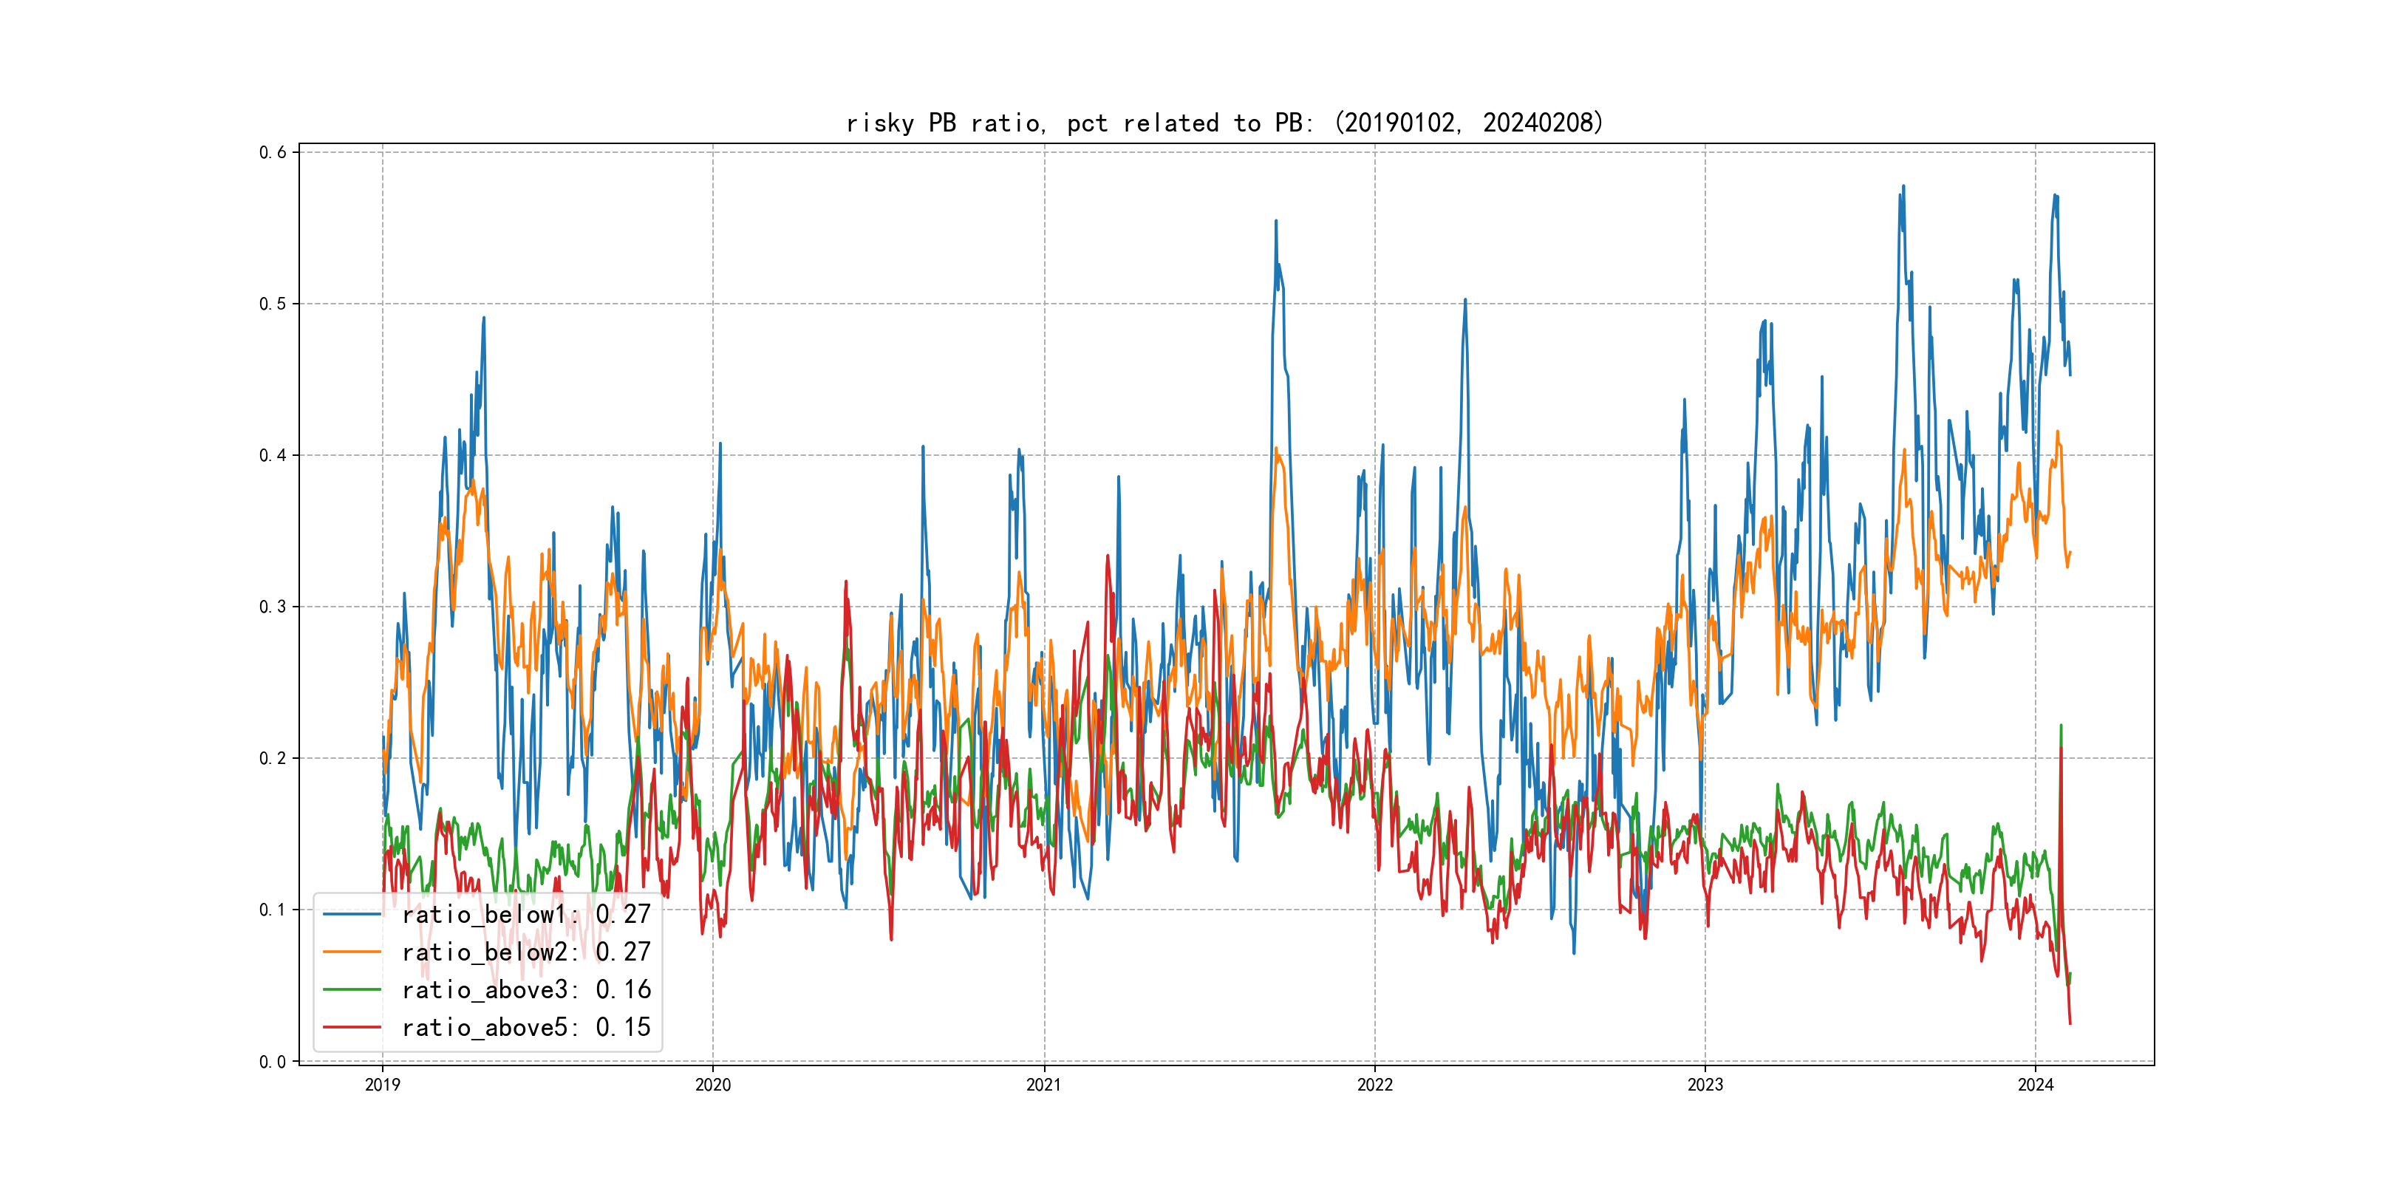Click the ratio_above3: 0.16 legend label

(526, 990)
